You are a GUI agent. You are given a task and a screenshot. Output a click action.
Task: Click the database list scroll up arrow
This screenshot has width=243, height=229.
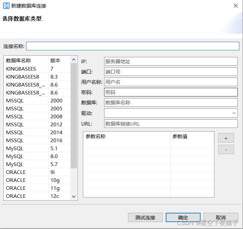click(x=74, y=60)
